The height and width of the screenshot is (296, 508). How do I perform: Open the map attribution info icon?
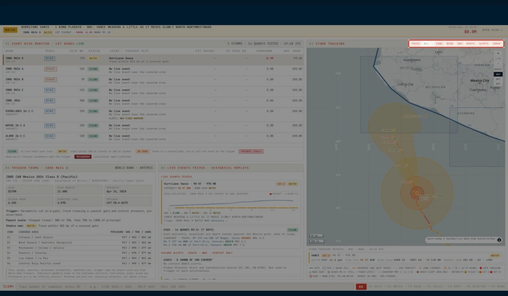[x=499, y=240]
